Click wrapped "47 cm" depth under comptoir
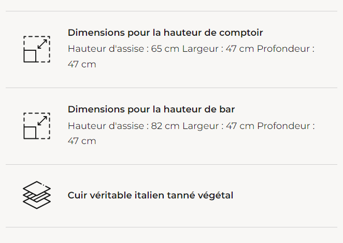Screen dimensions: 343x243 pyautogui.click(x=82, y=65)
